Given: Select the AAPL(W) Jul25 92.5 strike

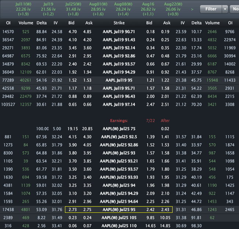Looking at the screenshot, I should click(119, 137).
